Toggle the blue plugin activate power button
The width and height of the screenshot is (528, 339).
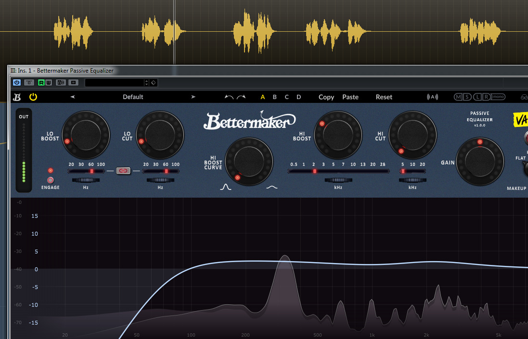(16, 82)
